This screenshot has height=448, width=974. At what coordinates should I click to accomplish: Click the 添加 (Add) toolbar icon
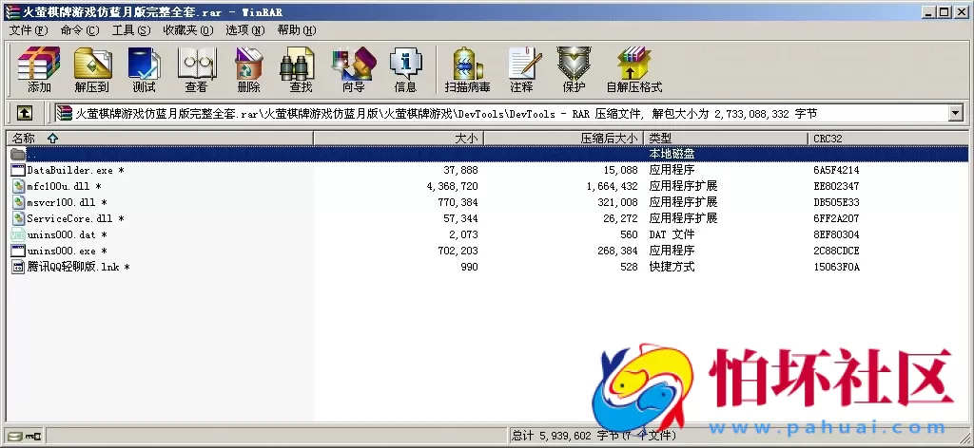(x=39, y=70)
